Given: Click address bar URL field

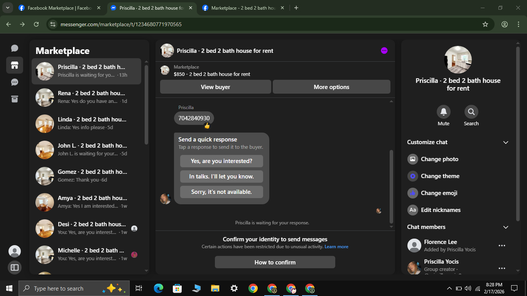Looking at the screenshot, I should pos(270,24).
